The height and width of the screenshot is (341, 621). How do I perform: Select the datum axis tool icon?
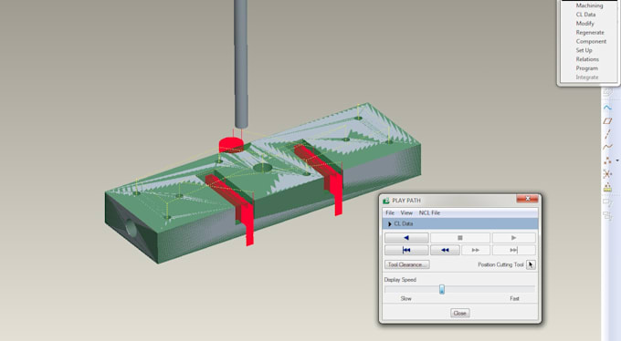click(x=607, y=134)
